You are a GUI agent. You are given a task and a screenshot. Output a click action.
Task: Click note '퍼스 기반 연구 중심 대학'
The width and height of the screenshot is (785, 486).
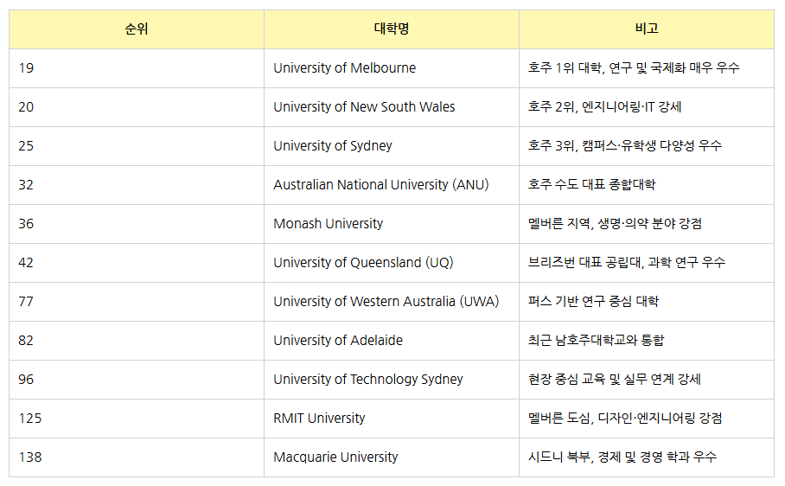point(593,301)
